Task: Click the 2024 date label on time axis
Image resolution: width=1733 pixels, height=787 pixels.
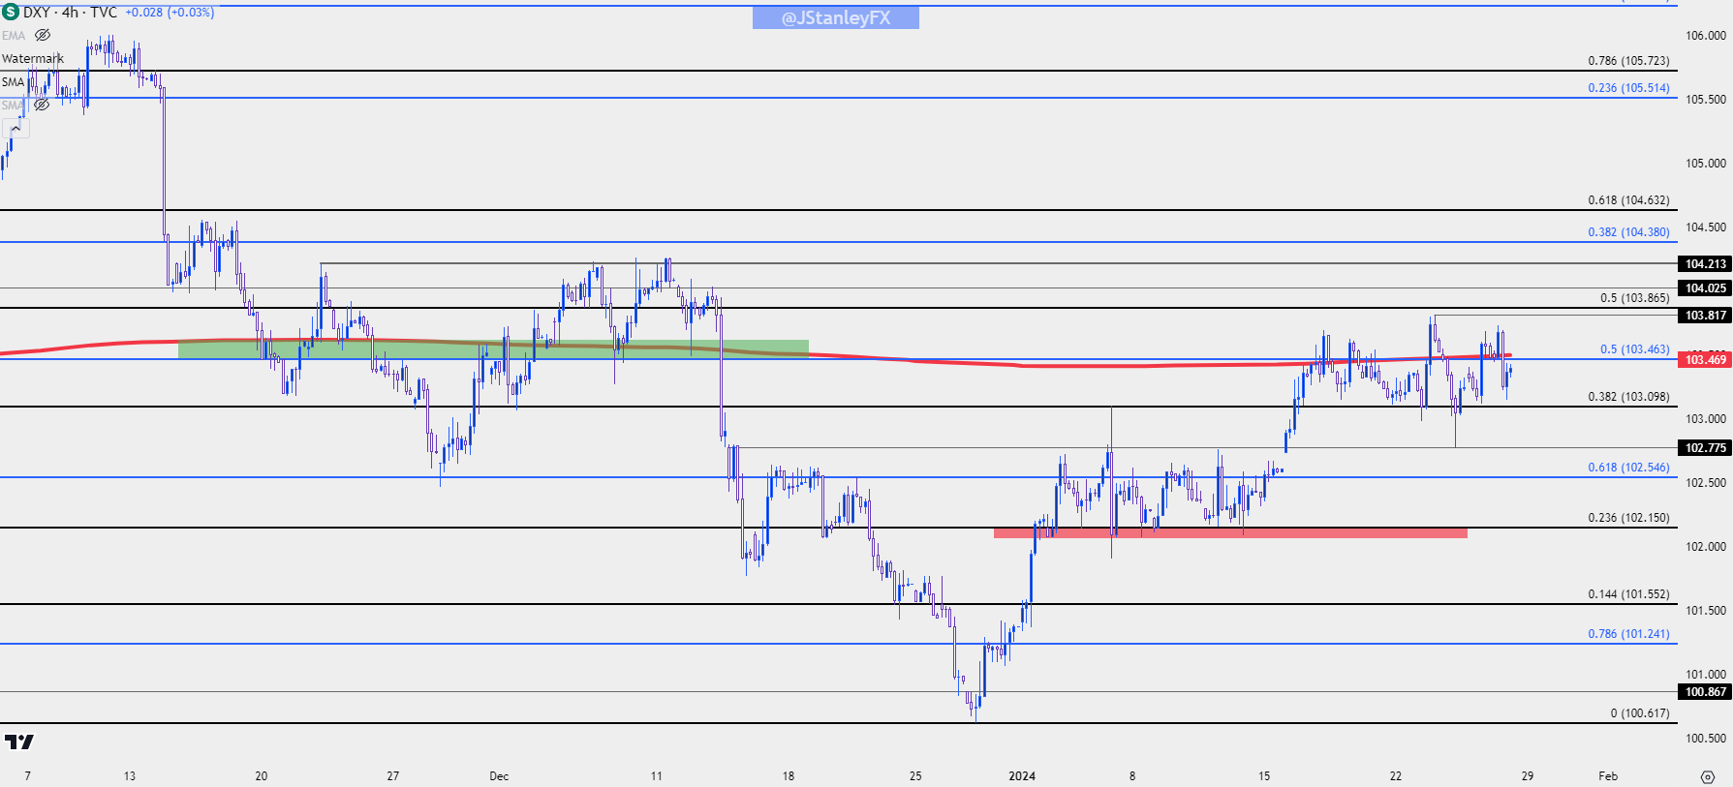Action: pos(1022,775)
